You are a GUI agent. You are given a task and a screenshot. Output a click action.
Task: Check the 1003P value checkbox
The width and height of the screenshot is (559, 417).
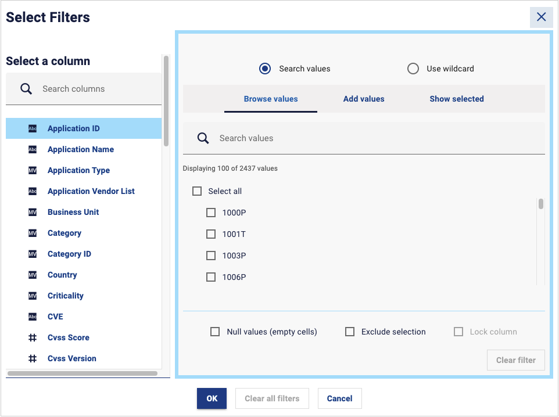(211, 256)
